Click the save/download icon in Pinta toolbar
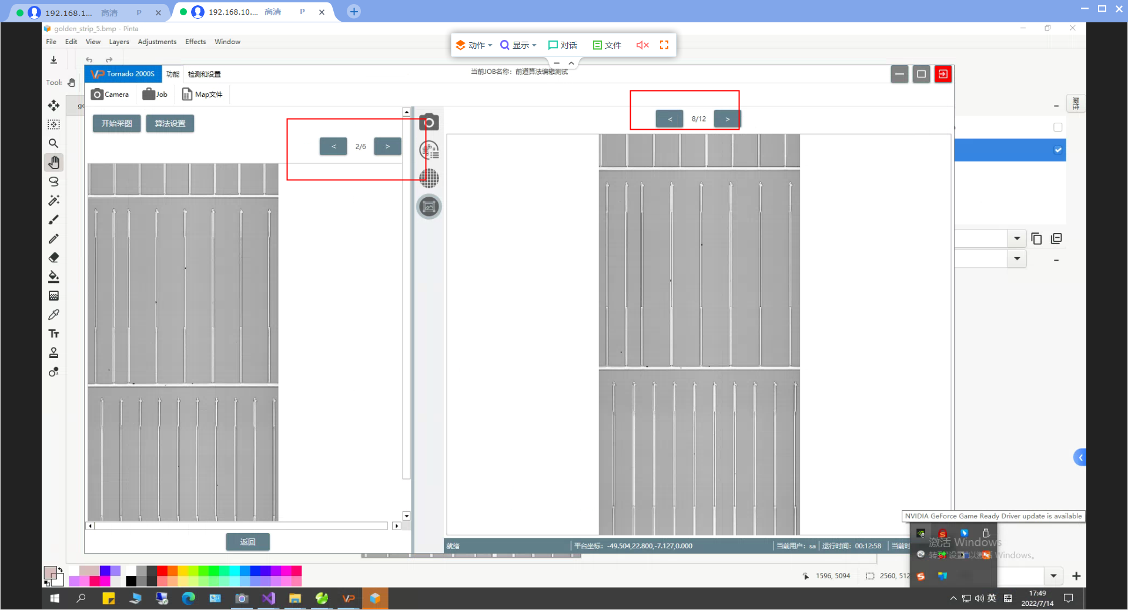Image resolution: width=1128 pixels, height=610 pixels. 53,59
